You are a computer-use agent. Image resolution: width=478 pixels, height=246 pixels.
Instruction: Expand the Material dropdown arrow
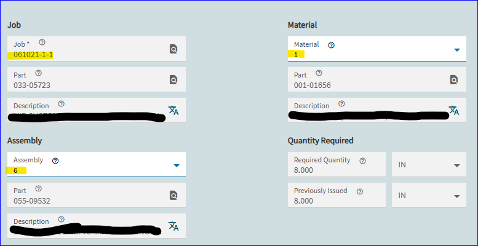pyautogui.click(x=457, y=50)
